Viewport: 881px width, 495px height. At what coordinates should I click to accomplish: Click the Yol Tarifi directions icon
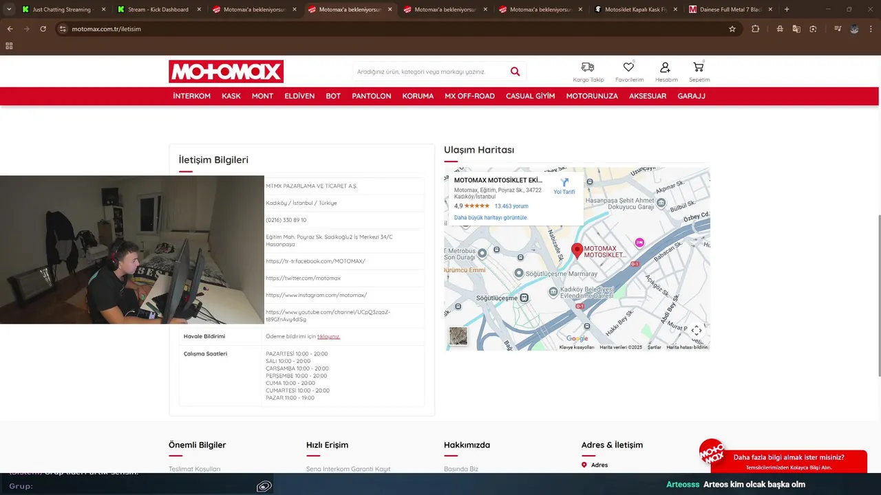coord(564,183)
